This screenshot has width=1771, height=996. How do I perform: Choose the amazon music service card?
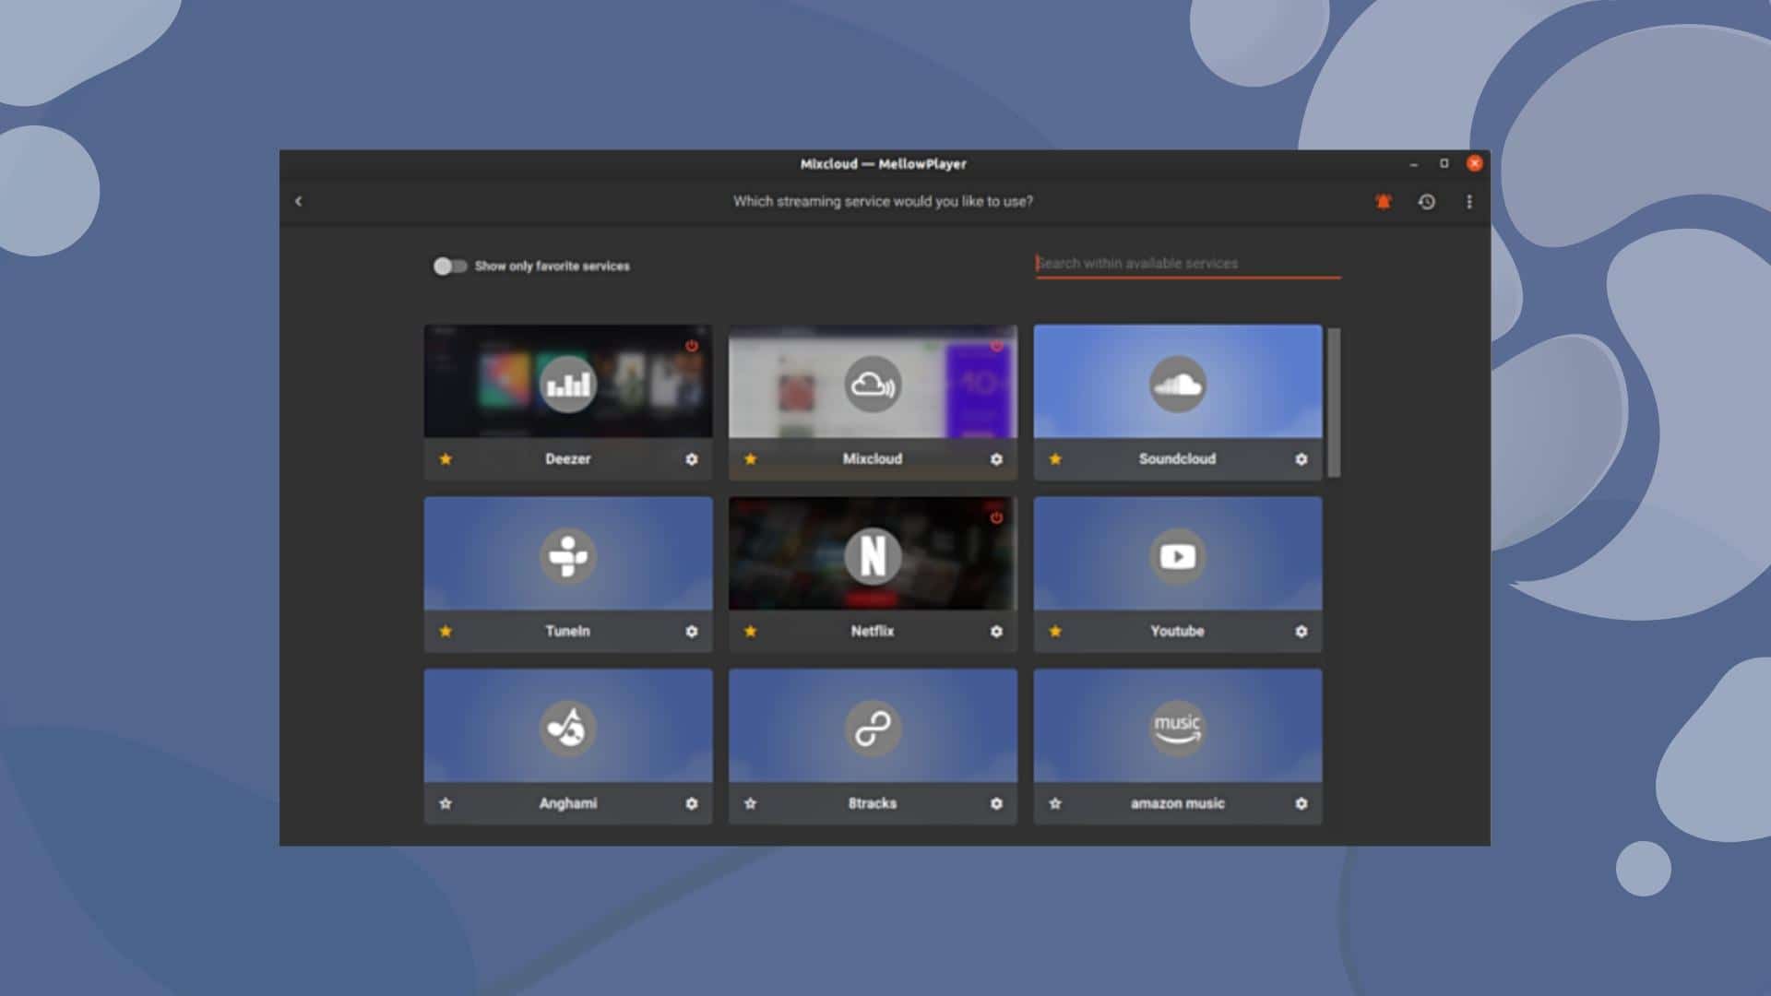(x=1178, y=746)
